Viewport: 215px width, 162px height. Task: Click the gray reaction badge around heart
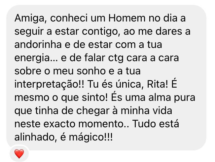(19, 153)
